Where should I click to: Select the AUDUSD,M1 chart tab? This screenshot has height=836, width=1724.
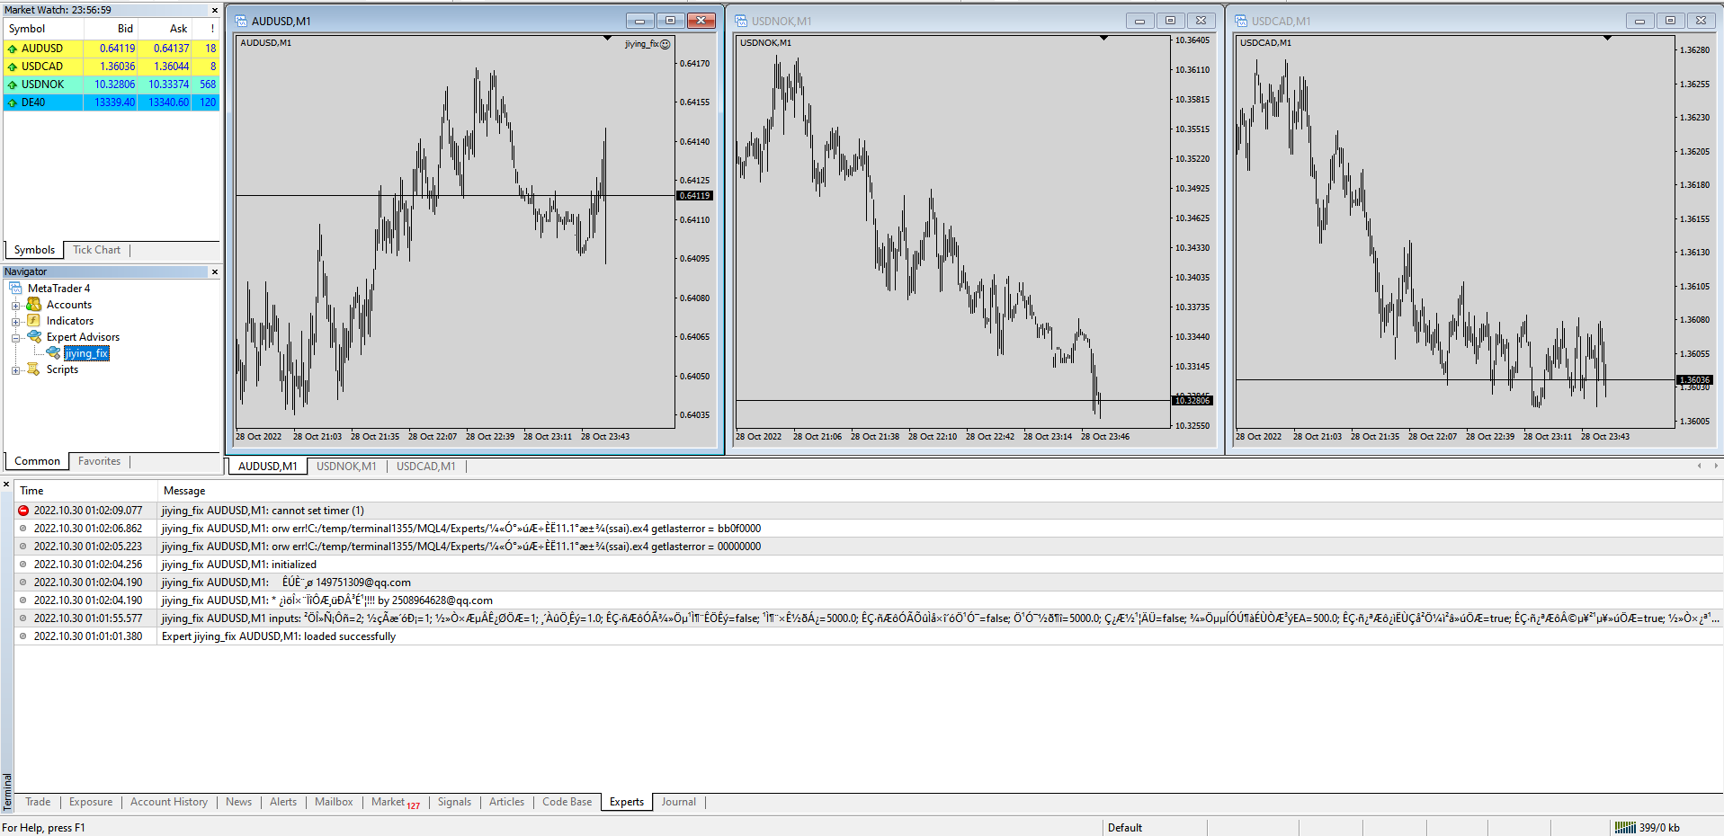267,467
